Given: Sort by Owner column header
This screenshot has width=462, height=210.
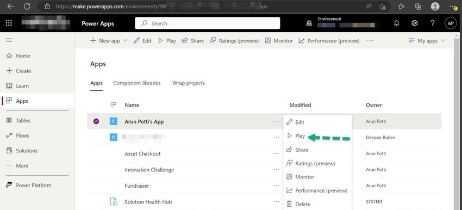Looking at the screenshot, I should coord(373,105).
